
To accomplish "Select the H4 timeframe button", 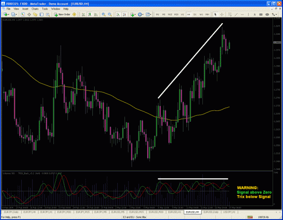I will point(189,14).
